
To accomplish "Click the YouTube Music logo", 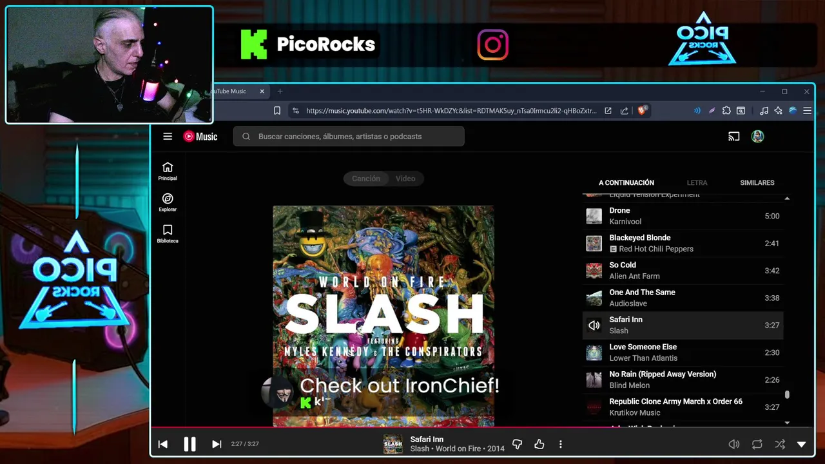I will 200,136.
